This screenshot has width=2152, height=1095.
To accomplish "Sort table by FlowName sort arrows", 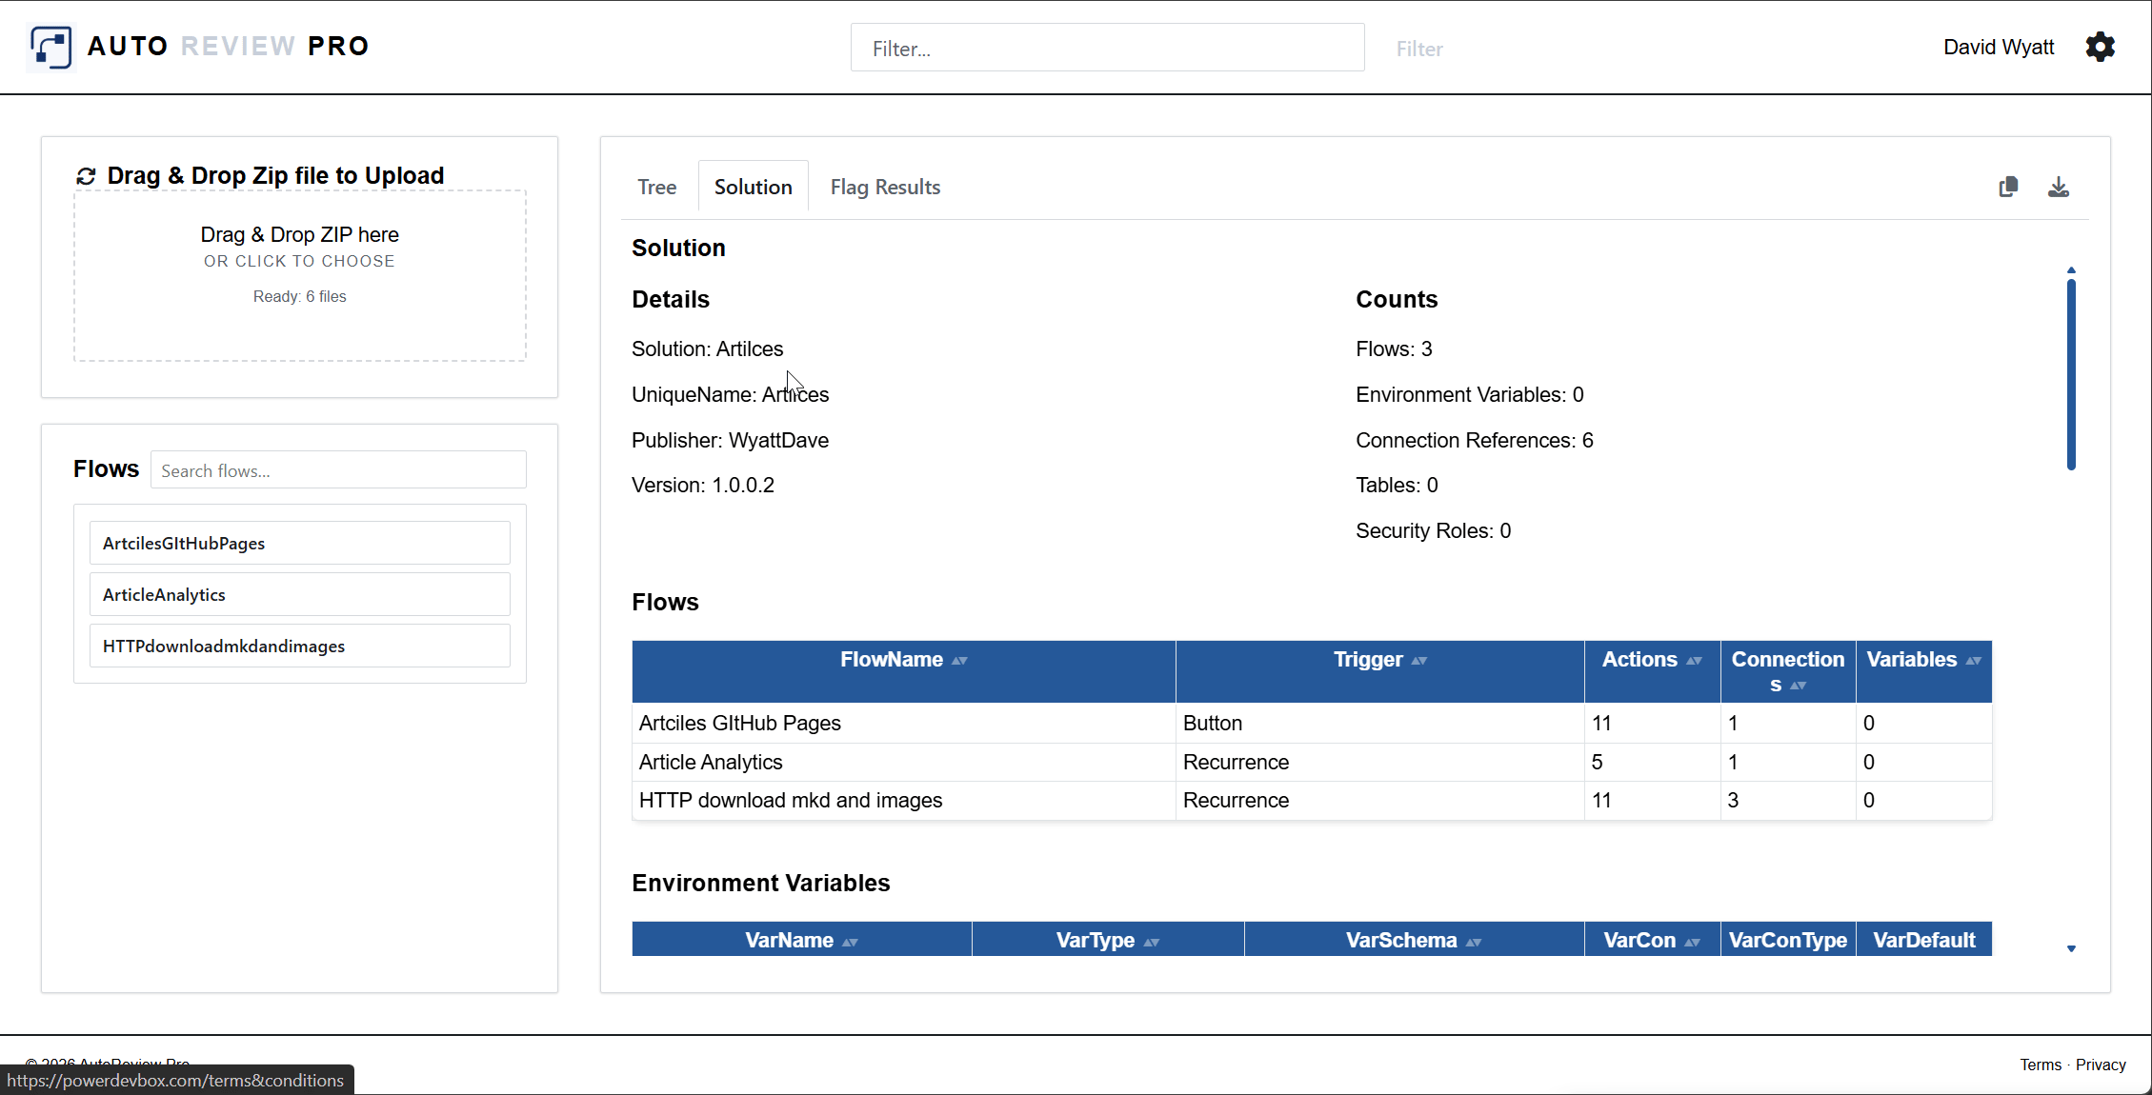I will tap(959, 661).
